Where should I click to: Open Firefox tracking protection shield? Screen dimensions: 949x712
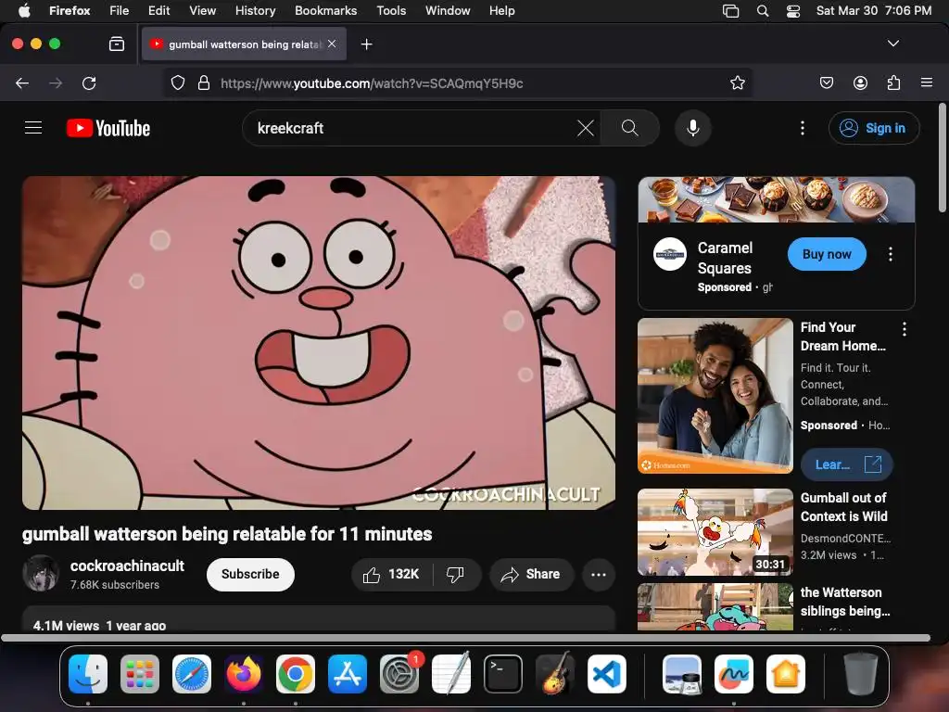point(177,83)
